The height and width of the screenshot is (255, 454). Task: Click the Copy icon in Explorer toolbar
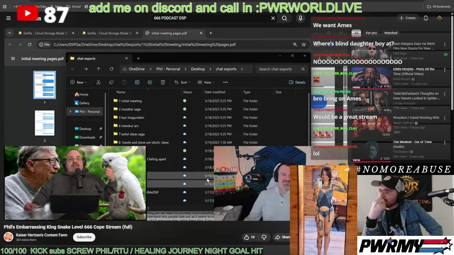(x=111, y=82)
